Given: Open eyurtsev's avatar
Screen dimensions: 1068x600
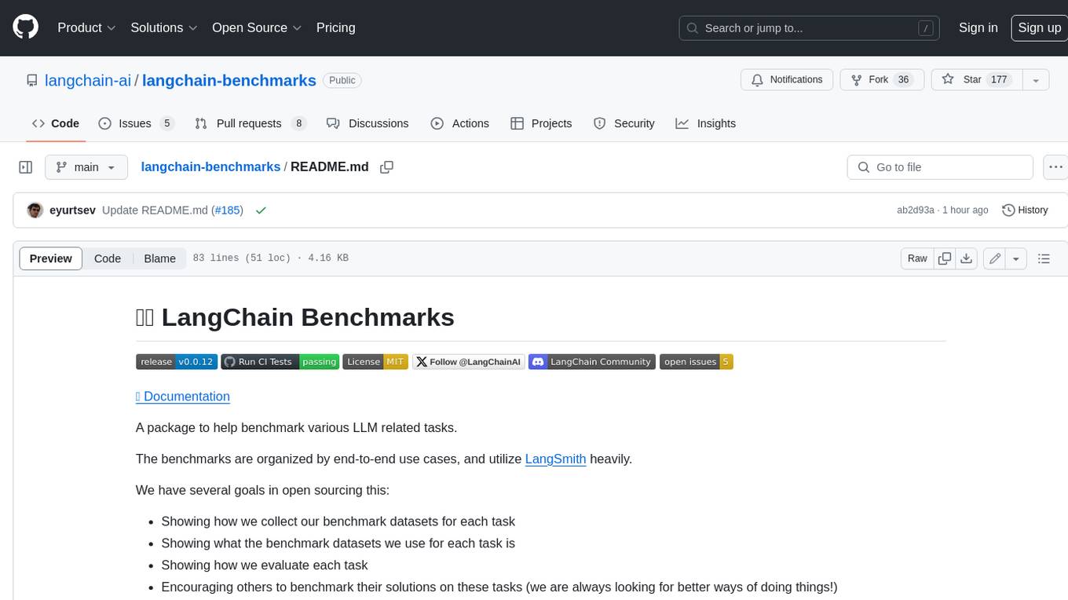Looking at the screenshot, I should pyautogui.click(x=35, y=210).
